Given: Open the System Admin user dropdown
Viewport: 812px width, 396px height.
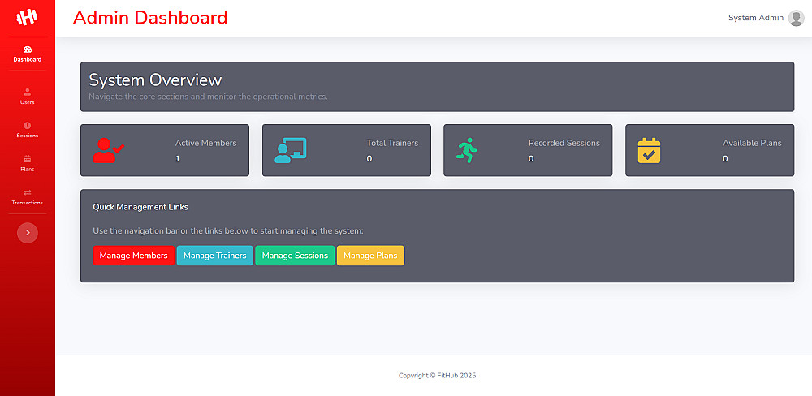Looking at the screenshot, I should [x=766, y=18].
